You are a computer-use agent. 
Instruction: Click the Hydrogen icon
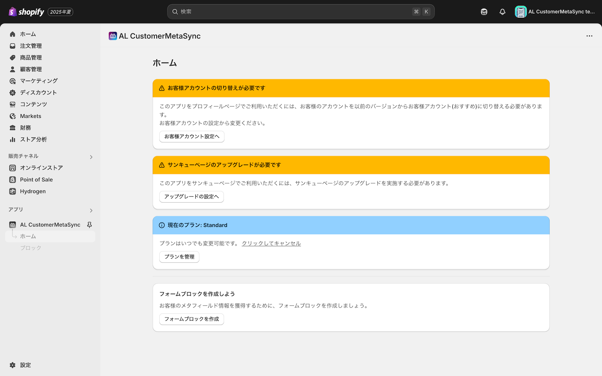[x=13, y=191]
